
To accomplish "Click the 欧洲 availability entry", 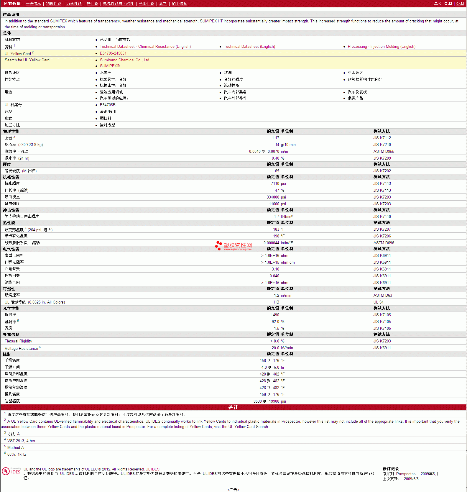I will point(228,73).
